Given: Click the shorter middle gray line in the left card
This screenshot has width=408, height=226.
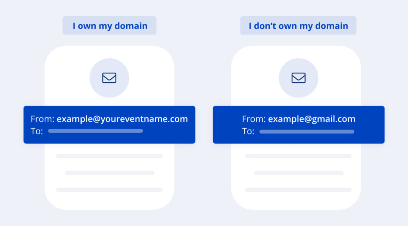Looking at the screenshot, I should pyautogui.click(x=110, y=173).
